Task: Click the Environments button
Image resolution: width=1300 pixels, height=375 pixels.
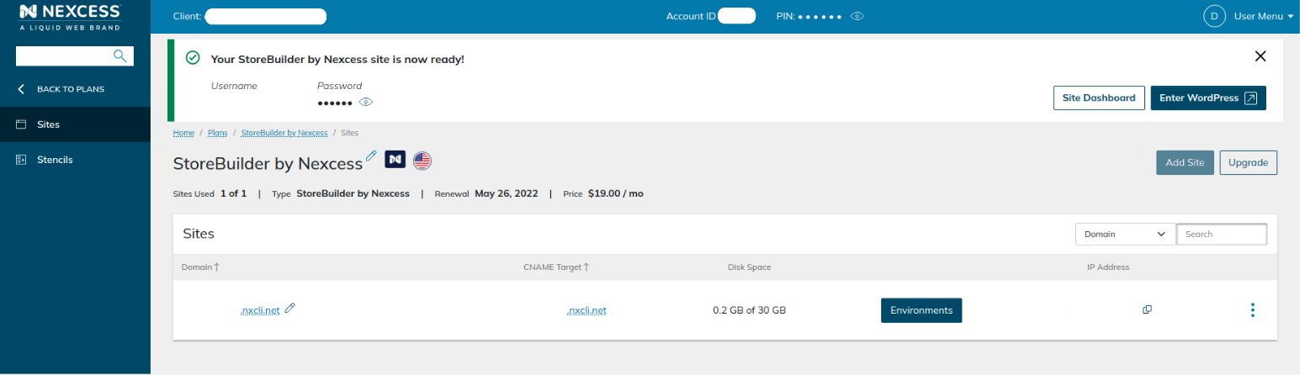Action: pos(921,310)
